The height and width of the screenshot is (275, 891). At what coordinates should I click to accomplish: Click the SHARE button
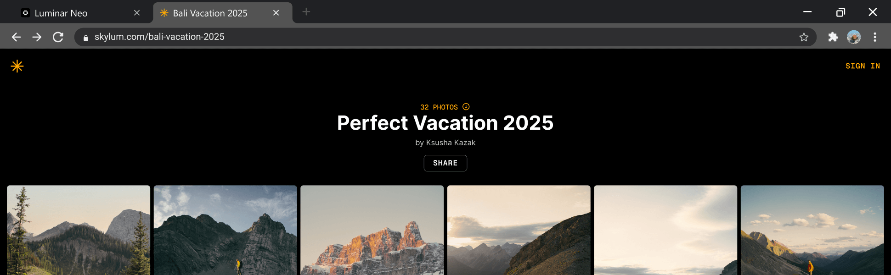tap(445, 163)
